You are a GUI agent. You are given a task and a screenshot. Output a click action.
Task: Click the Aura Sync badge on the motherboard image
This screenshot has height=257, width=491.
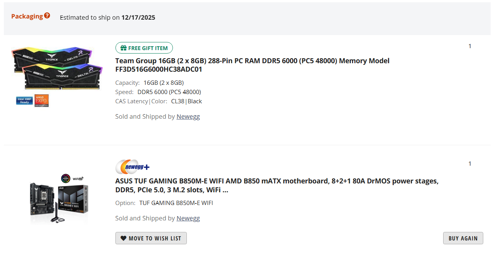coord(65,178)
